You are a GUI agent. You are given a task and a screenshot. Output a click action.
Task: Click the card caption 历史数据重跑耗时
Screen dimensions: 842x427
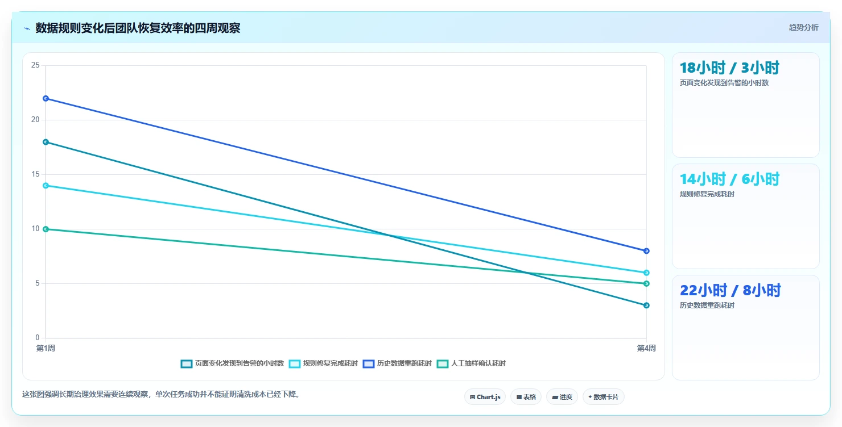pyautogui.click(x=707, y=305)
